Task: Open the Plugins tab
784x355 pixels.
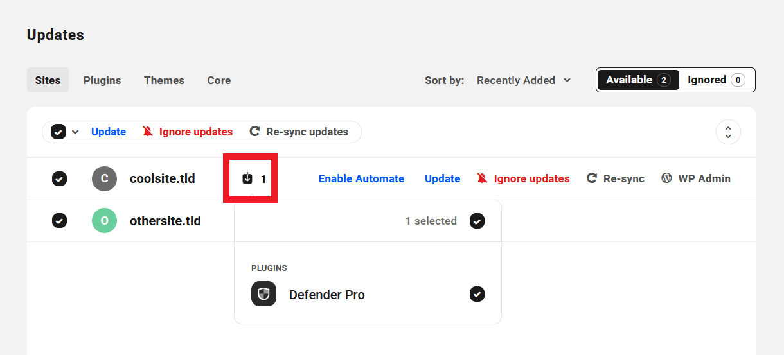Action: (x=102, y=80)
